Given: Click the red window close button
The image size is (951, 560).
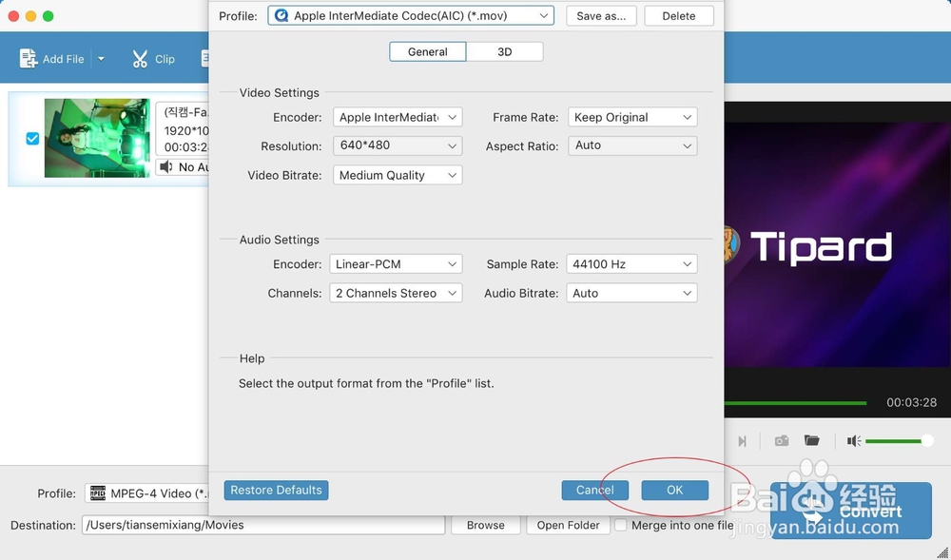Looking at the screenshot, I should click(x=13, y=16).
